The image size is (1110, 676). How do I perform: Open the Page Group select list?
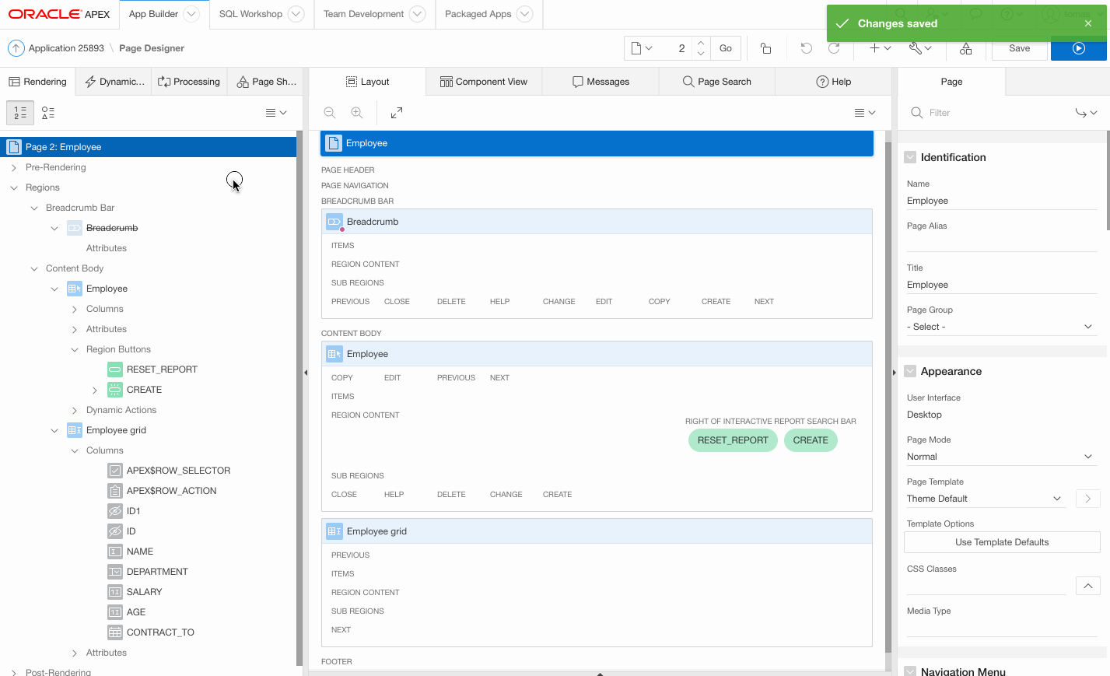(x=1001, y=327)
